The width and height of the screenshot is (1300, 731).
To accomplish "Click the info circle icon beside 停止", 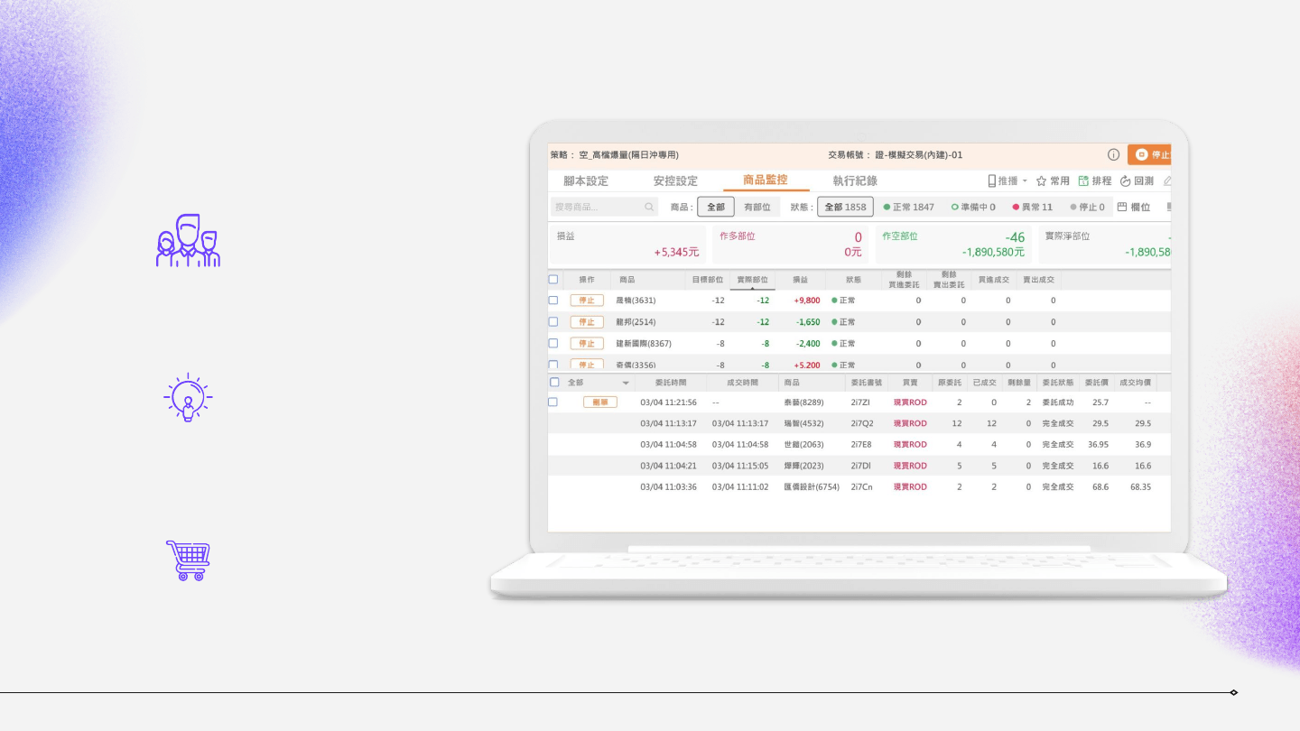I will coord(1113,154).
